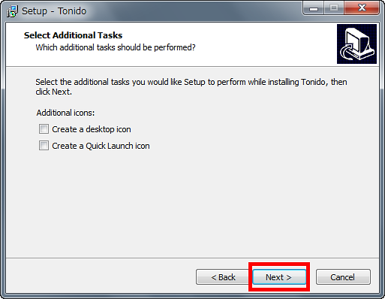Screen dimensions: 385x299
Task: Click the computer install wizard image
Action: 356,44
